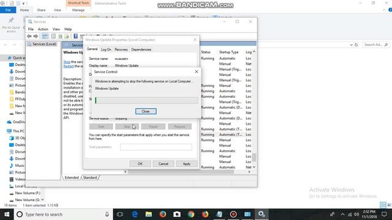The image size is (392, 220).
Task: Click volume speaker icon in system tray
Action: [356, 215]
